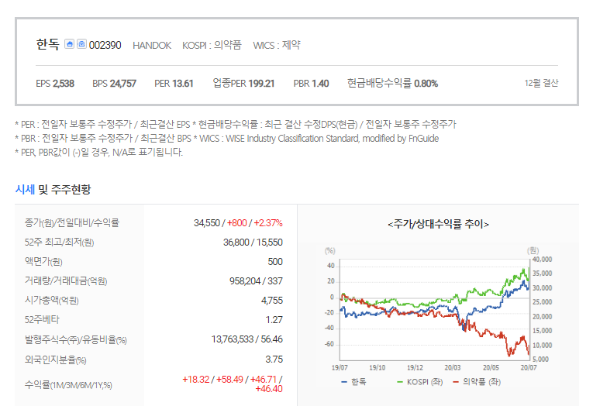The height and width of the screenshot is (406, 593).
Task: Click the 거래량/거래대금 row label
Action: 66,281
